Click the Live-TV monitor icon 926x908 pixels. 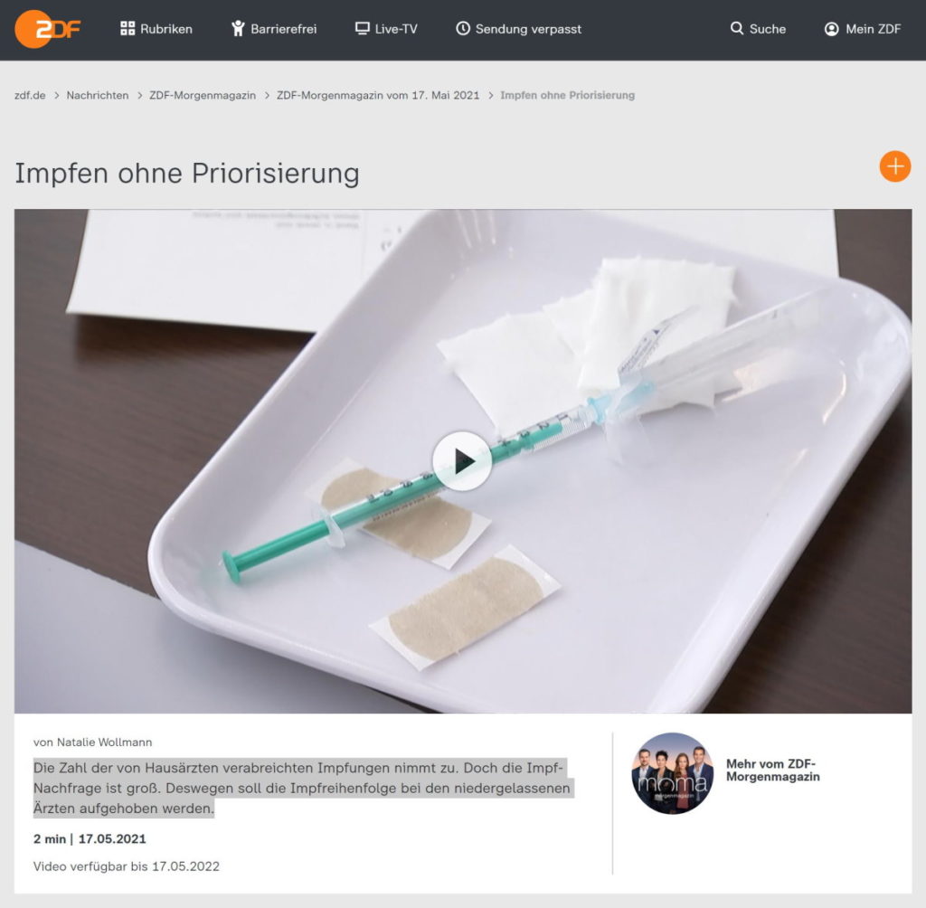click(x=362, y=28)
